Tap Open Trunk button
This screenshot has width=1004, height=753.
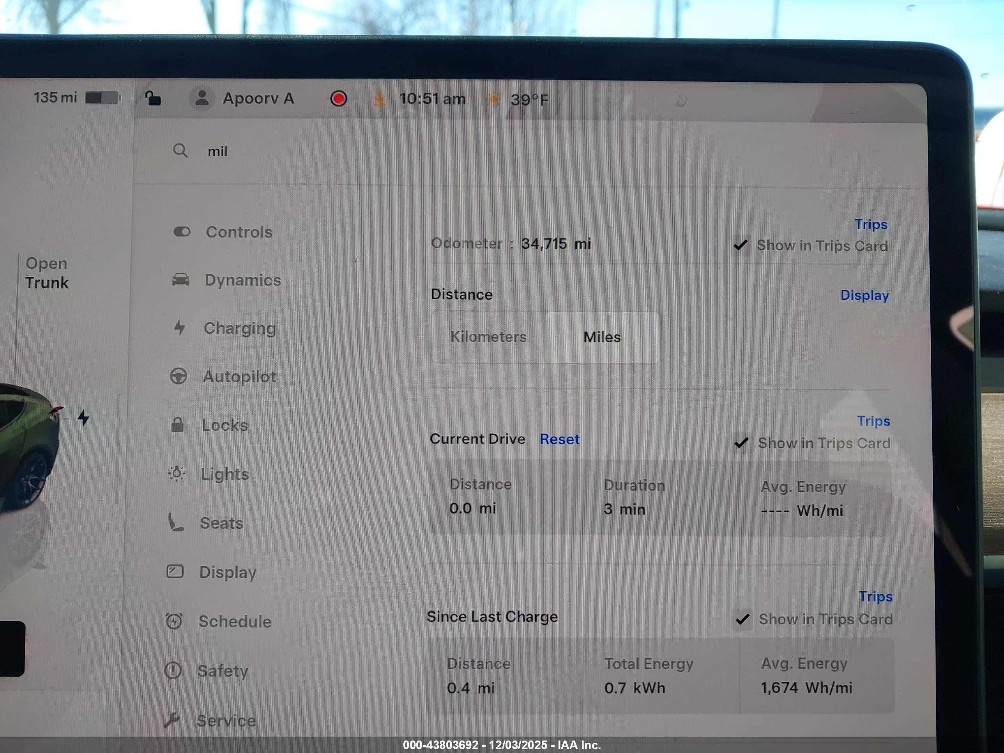click(x=47, y=273)
